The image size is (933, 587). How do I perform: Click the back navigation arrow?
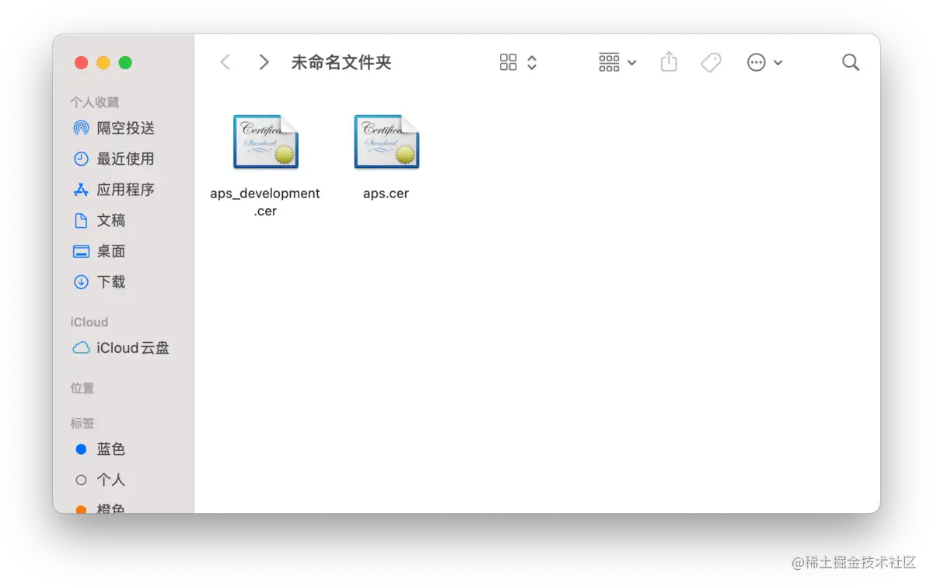(x=225, y=62)
